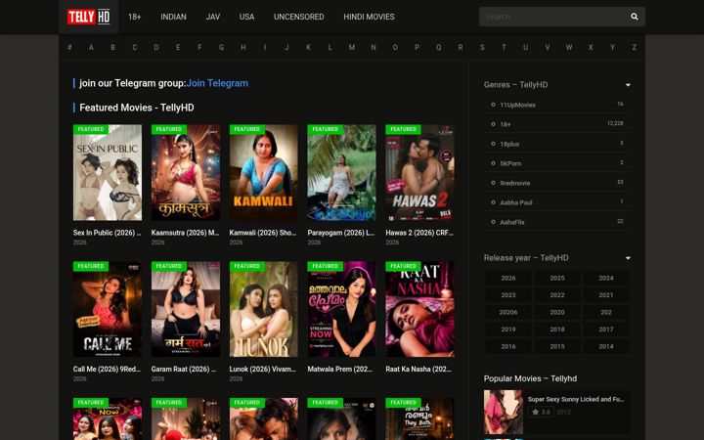
Task: Open the INDIAN menu item
Action: pos(173,17)
